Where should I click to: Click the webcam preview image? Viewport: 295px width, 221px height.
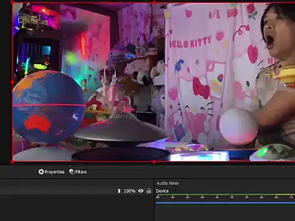tap(154, 82)
